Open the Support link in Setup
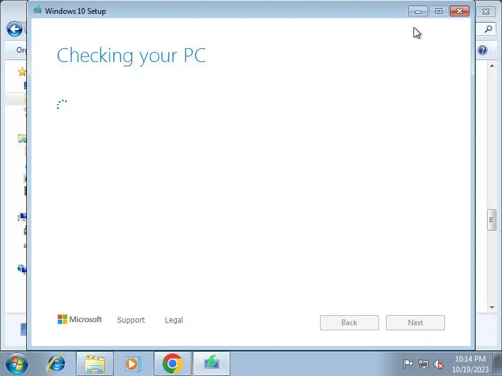 [131, 320]
